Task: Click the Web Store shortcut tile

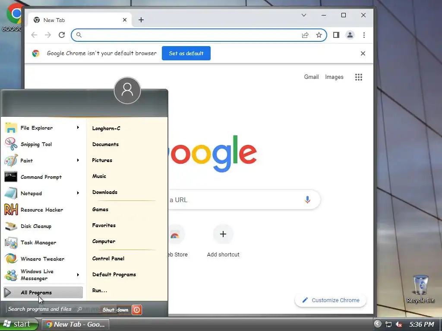Action: [x=177, y=241]
